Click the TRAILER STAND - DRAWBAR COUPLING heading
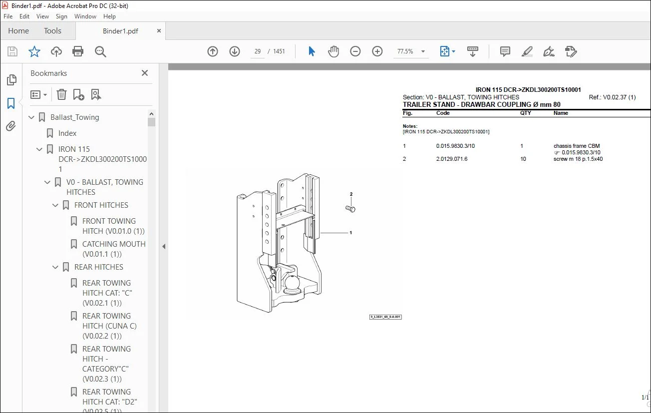651x413 pixels. pyautogui.click(x=482, y=105)
